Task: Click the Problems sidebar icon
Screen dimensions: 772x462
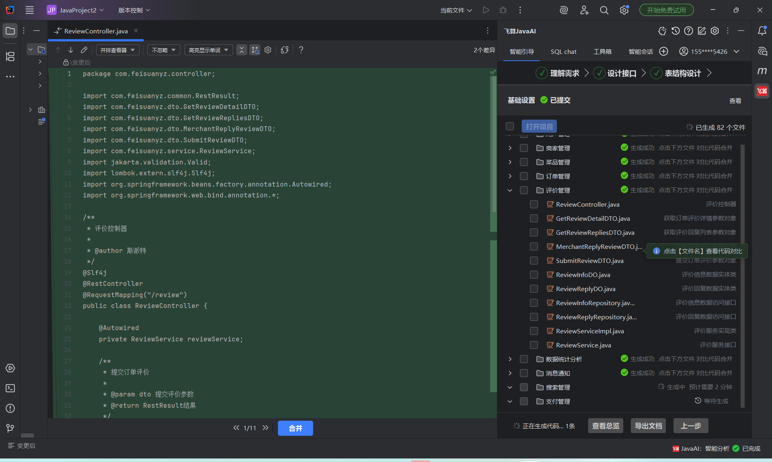Action: coord(10,409)
